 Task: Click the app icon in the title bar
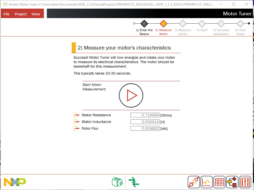pyautogui.click(x=5, y=4)
